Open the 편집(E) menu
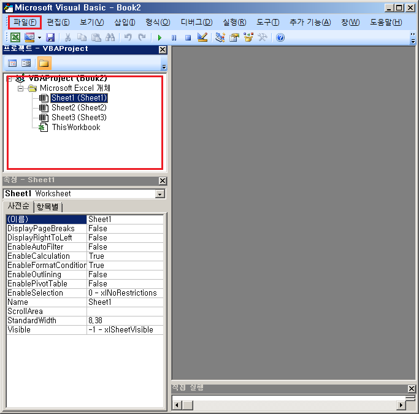 pos(58,22)
